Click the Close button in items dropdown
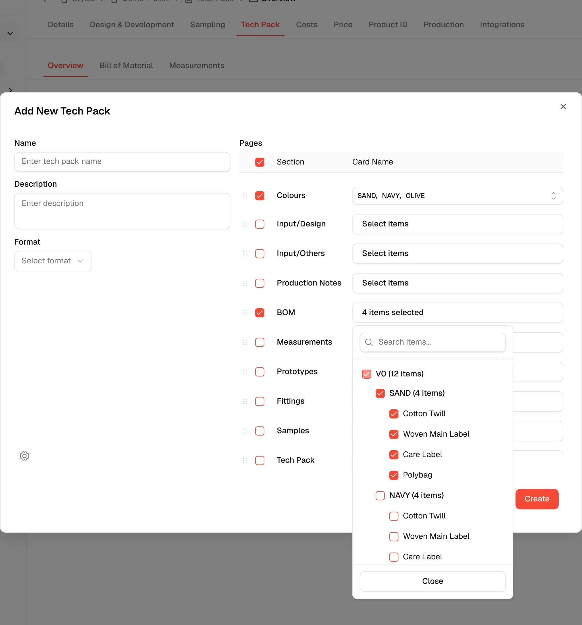Viewport: 582px width, 625px height. (x=432, y=581)
